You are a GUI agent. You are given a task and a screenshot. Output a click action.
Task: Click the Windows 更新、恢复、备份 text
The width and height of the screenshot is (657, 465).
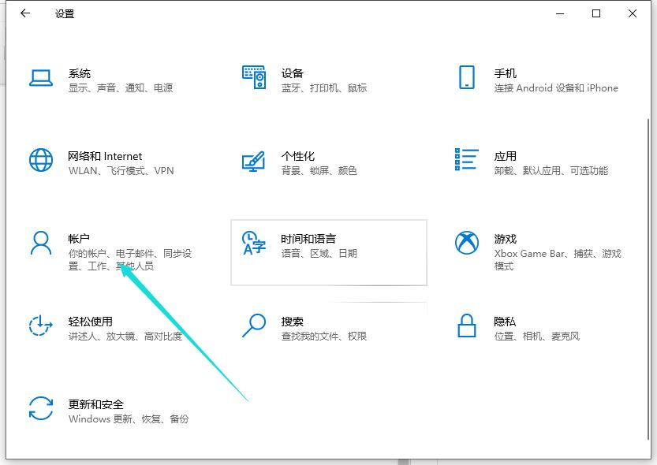(x=131, y=419)
